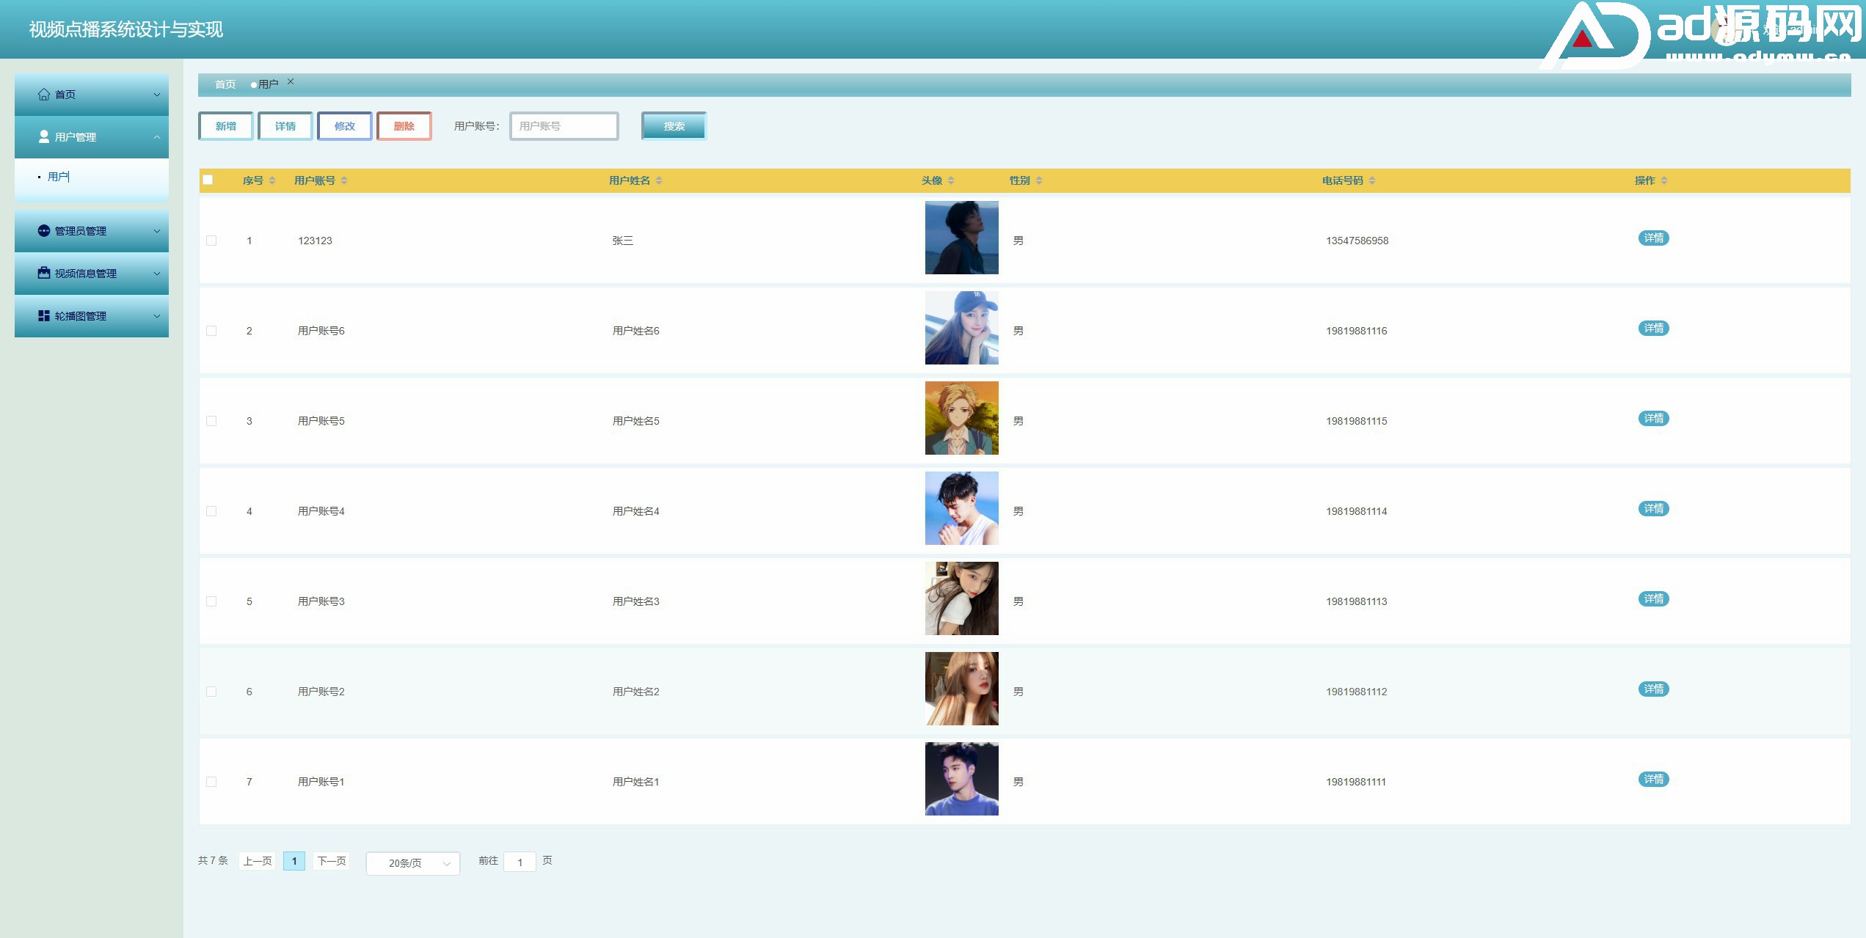Image resolution: width=1866 pixels, height=938 pixels.
Task: Click the video info management icon
Action: tap(44, 274)
